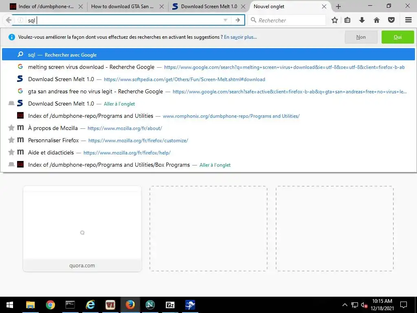The width and height of the screenshot is (417, 313).
Task: Open the Netscape N icon in taskbar
Action: (150, 305)
